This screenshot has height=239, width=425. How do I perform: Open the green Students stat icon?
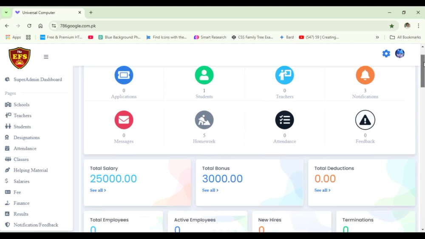pos(204,75)
